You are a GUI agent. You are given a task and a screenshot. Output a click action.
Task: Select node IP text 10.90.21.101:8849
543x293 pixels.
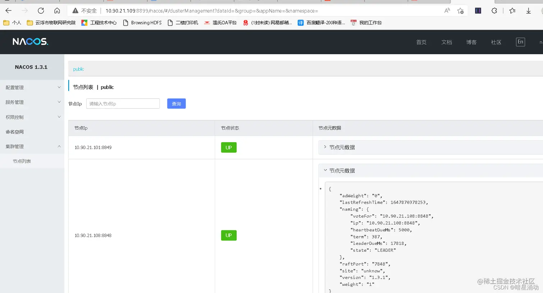(93, 148)
